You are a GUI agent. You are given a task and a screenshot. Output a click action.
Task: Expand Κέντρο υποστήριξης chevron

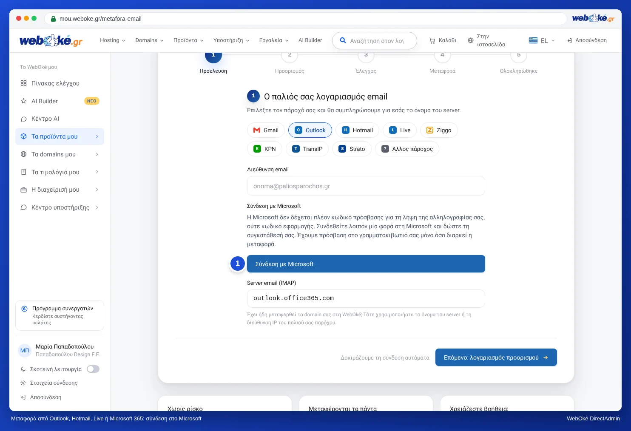coord(97,207)
